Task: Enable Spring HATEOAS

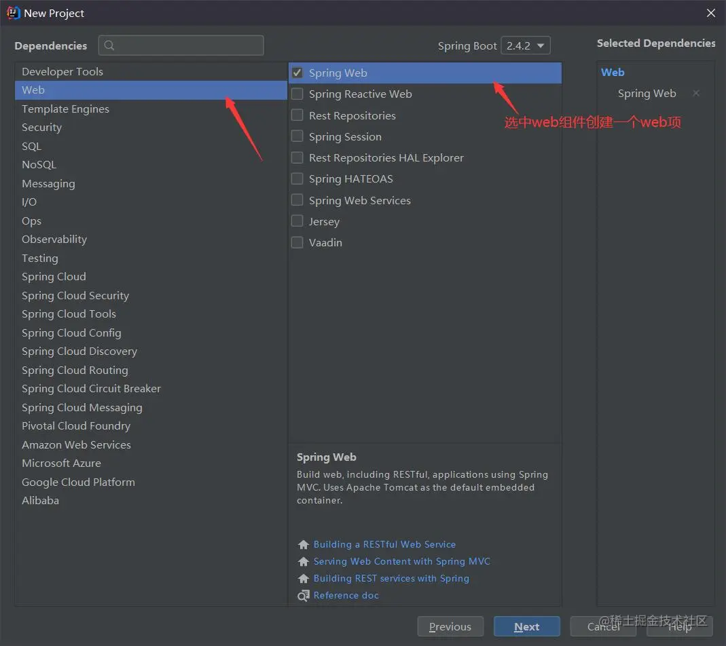Action: pos(297,178)
